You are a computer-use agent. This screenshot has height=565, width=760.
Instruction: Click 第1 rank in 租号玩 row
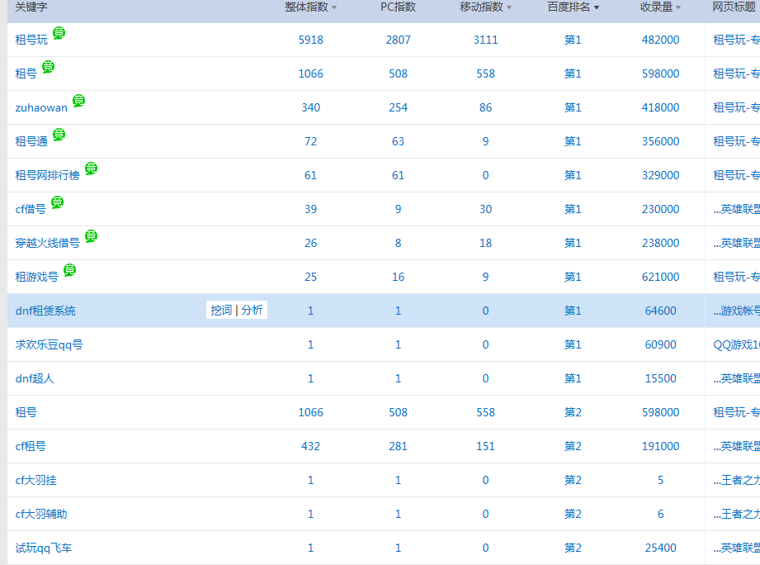[573, 40]
